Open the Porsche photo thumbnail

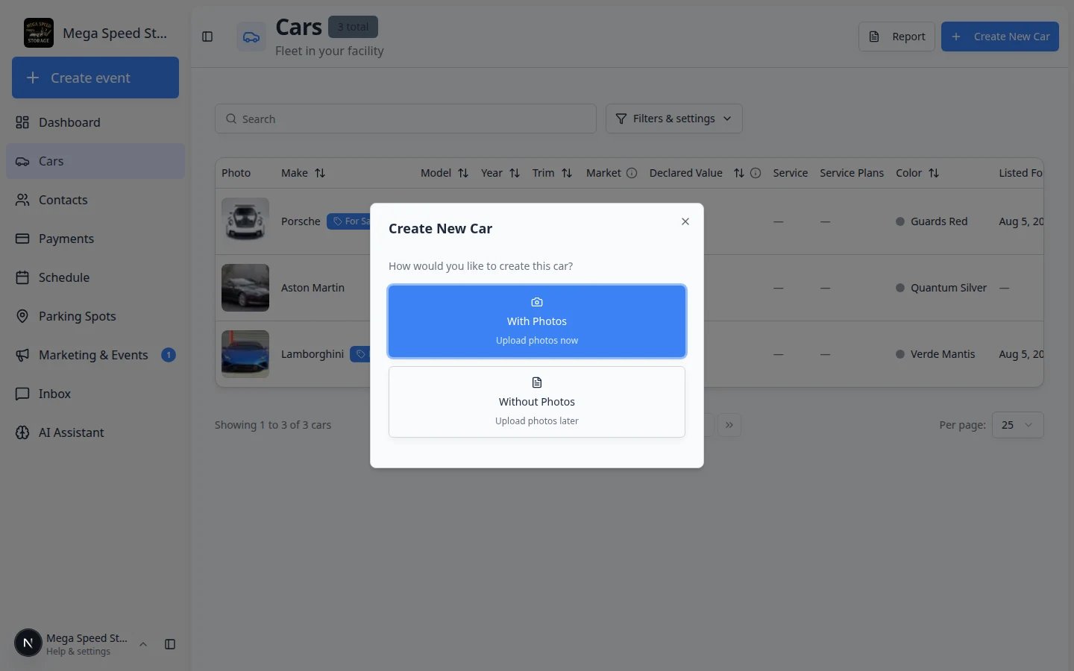(x=245, y=221)
